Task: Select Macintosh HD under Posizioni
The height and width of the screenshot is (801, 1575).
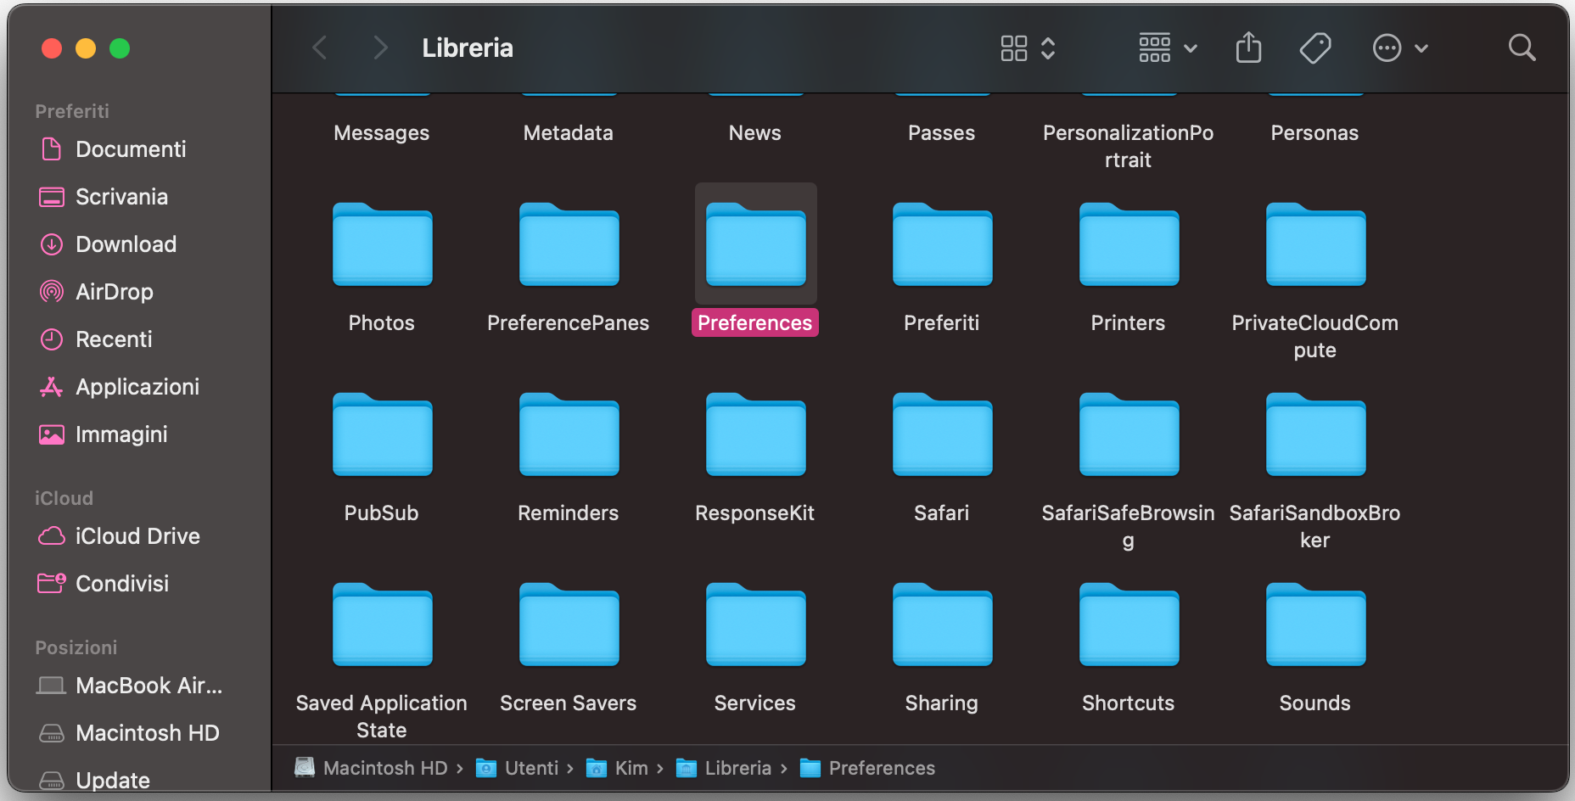Action: (148, 732)
